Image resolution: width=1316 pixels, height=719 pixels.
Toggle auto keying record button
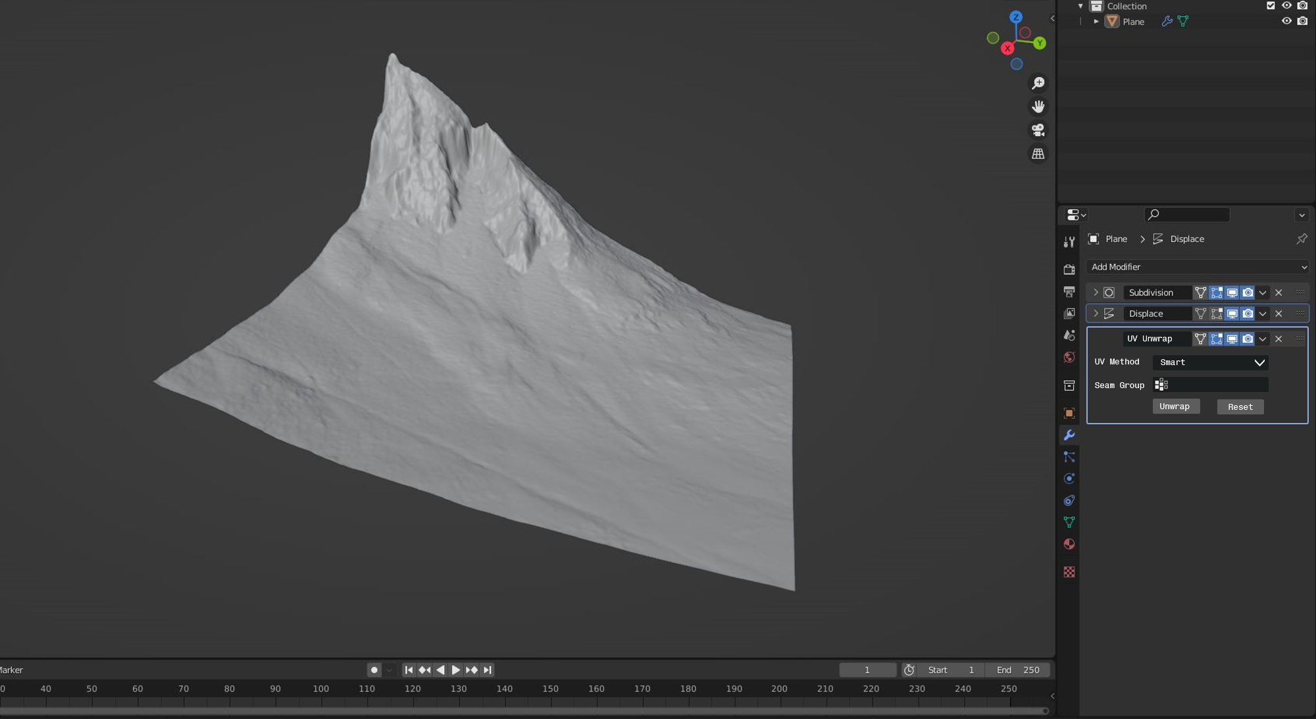(x=374, y=670)
